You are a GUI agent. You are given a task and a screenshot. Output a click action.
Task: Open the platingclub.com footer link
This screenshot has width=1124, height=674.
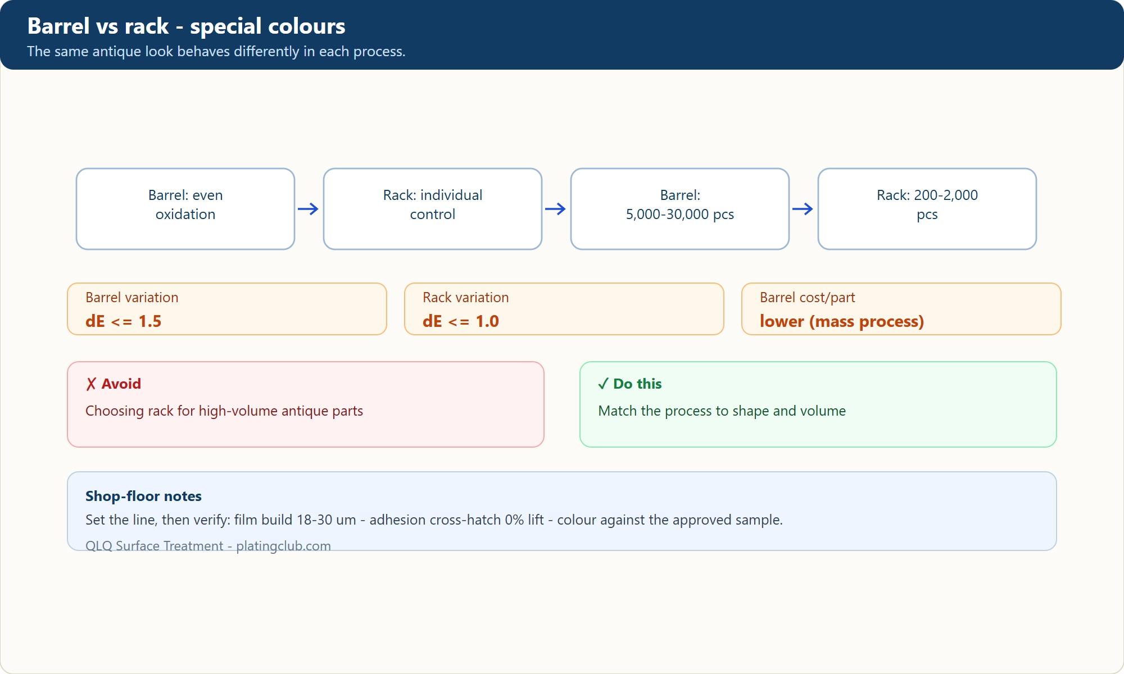click(x=283, y=546)
